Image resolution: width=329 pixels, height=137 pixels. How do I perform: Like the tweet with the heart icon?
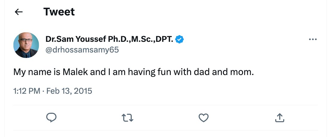pos(203,118)
